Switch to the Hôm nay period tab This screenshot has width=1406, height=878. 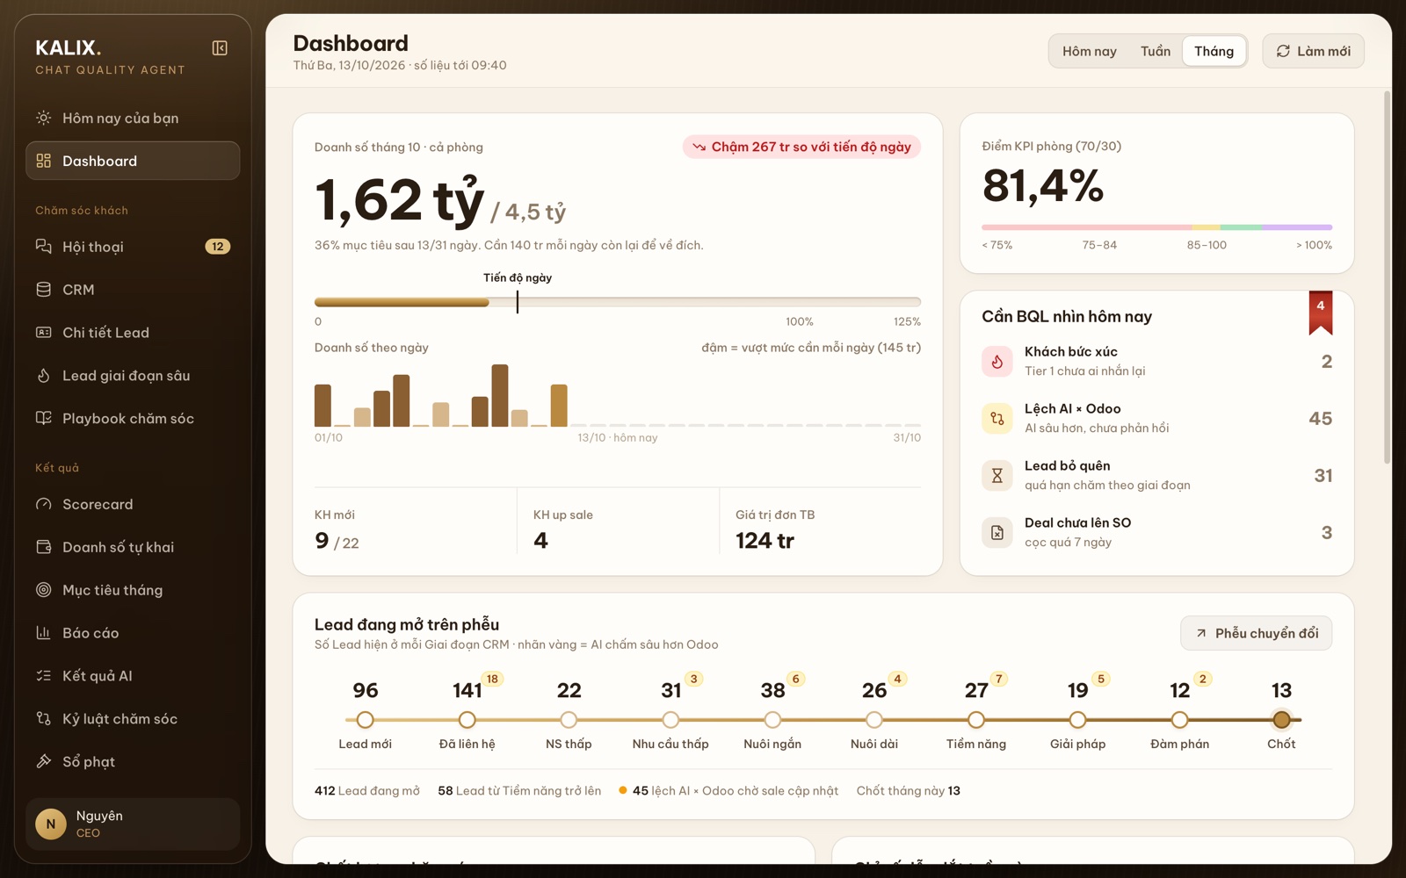[x=1090, y=51]
